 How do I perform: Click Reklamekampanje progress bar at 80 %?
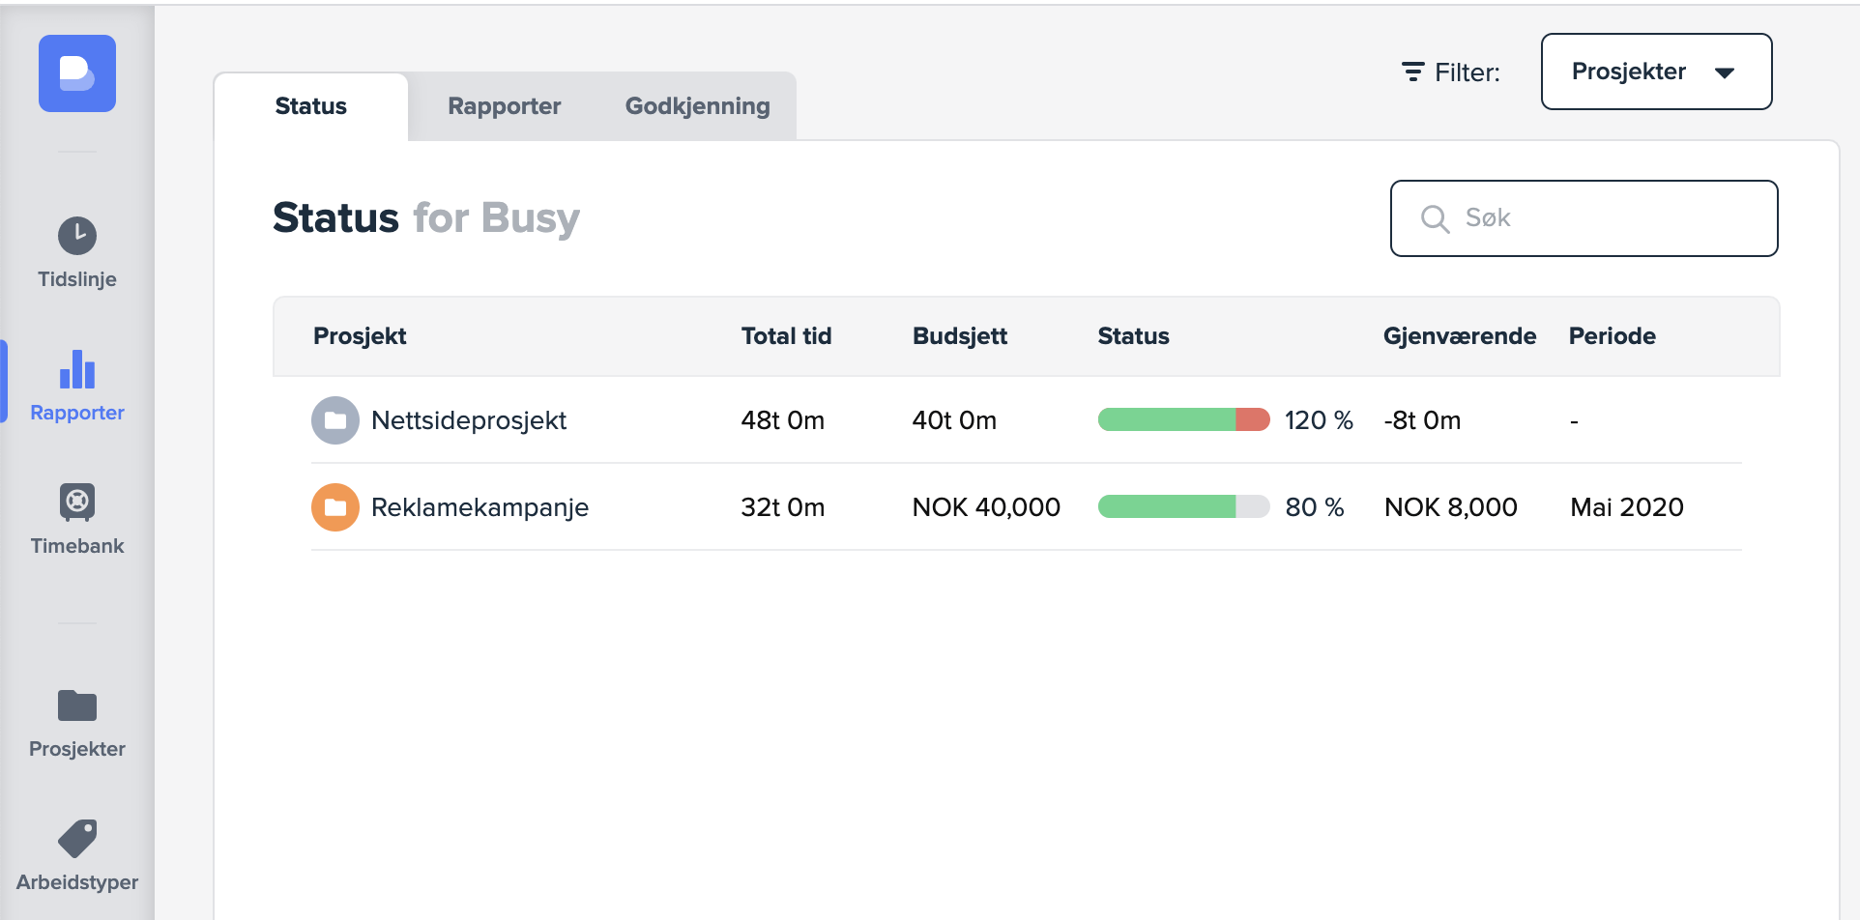tap(1183, 506)
